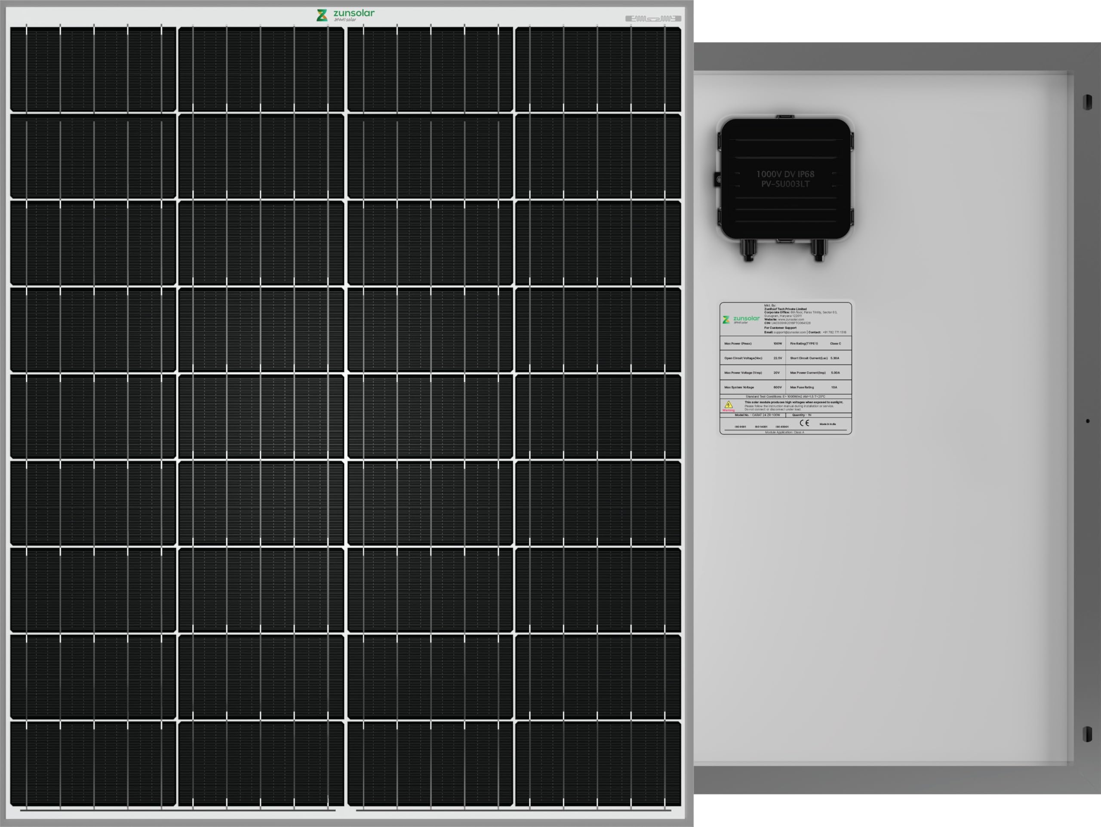
Task: Click the Model No. CARAT 24 ZR-100W text
Action: [757, 415]
